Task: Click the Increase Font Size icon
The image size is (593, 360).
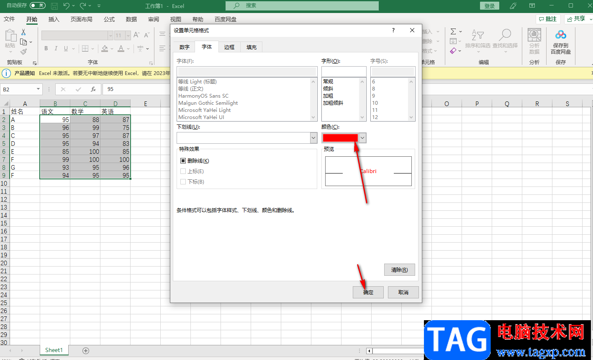Action: coord(136,35)
